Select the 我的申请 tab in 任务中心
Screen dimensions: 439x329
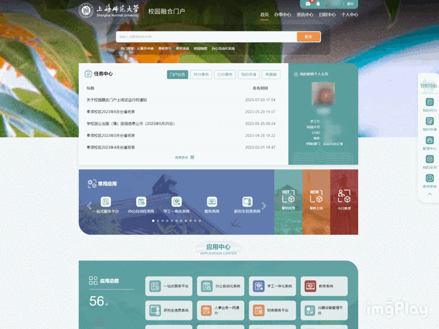pos(247,74)
